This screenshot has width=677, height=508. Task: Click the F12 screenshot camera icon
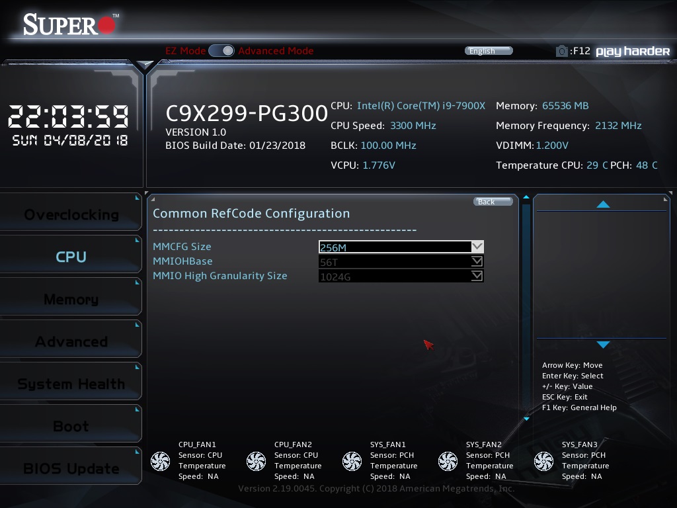(x=561, y=51)
